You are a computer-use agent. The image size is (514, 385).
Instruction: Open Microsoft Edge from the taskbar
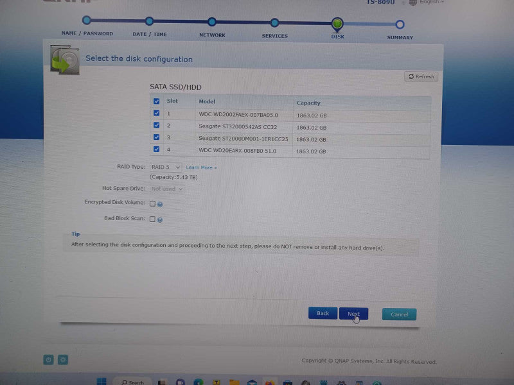pyautogui.click(x=199, y=382)
